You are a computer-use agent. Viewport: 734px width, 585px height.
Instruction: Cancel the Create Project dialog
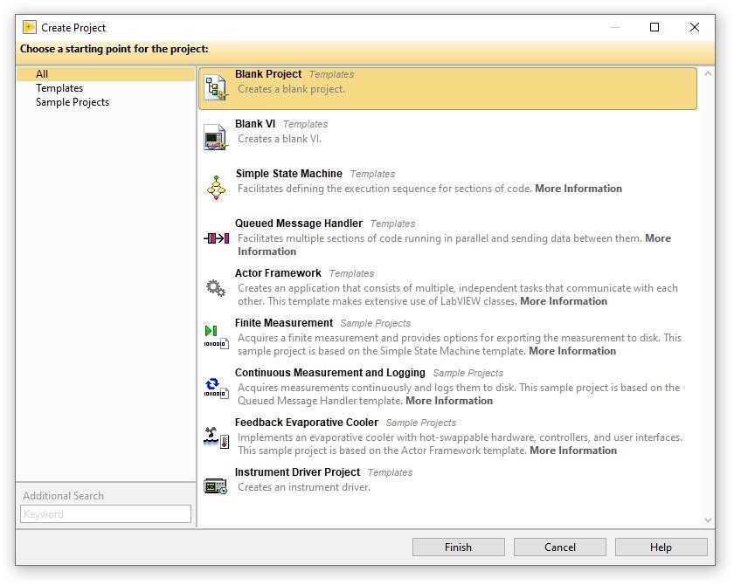(x=560, y=547)
